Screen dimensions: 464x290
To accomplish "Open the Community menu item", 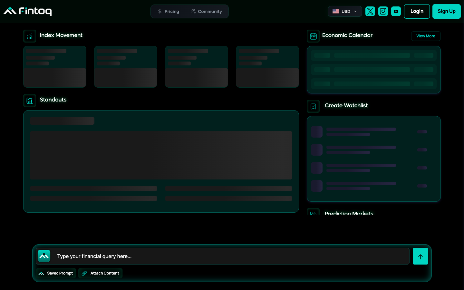I will (206, 12).
